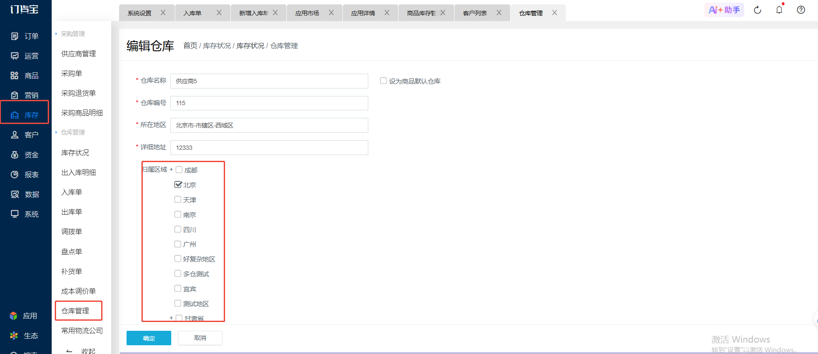Open the 生态 flower icon
818x354 pixels.
pyautogui.click(x=14, y=336)
